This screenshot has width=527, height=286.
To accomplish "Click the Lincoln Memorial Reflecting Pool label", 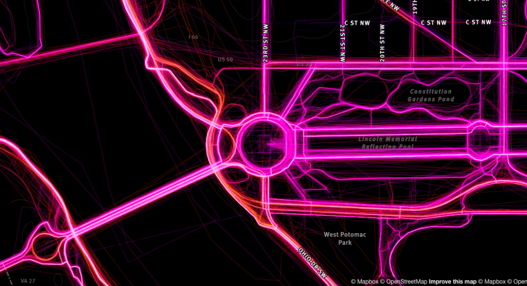I will (387, 143).
